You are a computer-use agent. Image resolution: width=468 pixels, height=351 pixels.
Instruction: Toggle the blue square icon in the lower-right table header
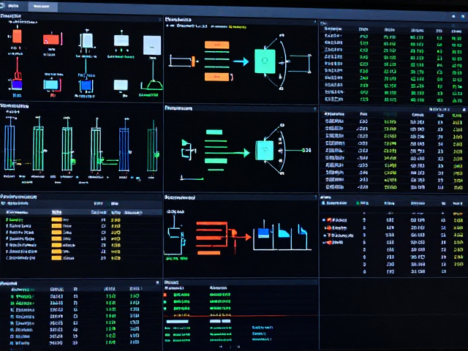coord(323,203)
